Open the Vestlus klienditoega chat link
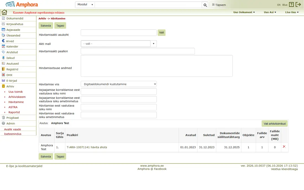304x190 pixels. 284,169
